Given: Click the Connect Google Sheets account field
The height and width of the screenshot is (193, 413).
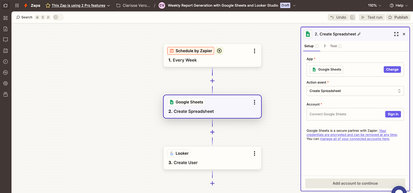Looking at the screenshot, I should point(355,114).
